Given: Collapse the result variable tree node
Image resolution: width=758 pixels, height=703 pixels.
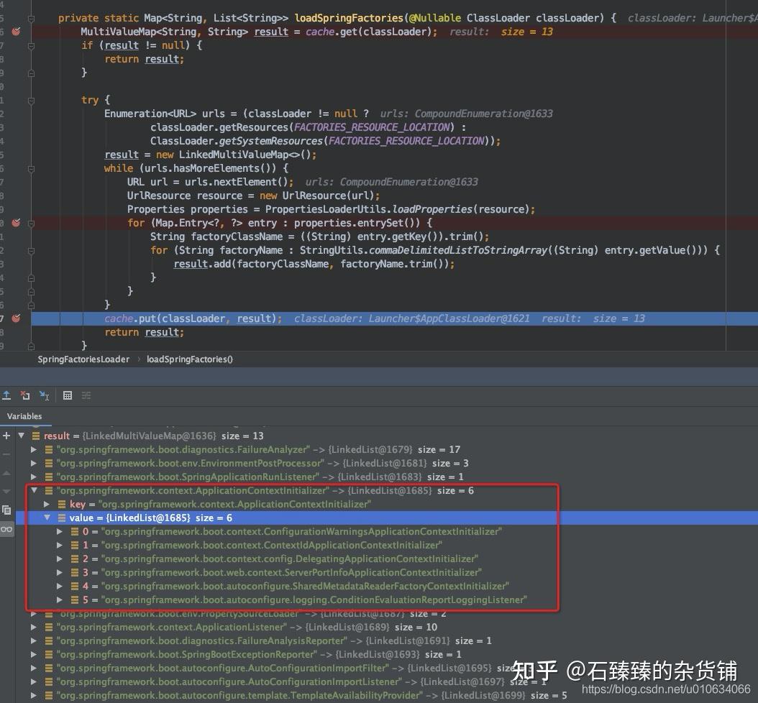Looking at the screenshot, I should (22, 436).
